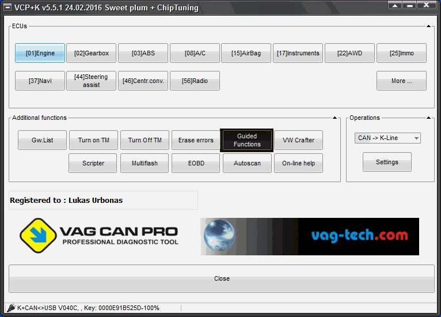The height and width of the screenshot is (317, 441).
Task: Click the plug connection status icon
Action: 11,308
